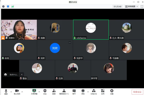Open the meeting info icon
The height and width of the screenshot is (95, 144).
(3, 6)
